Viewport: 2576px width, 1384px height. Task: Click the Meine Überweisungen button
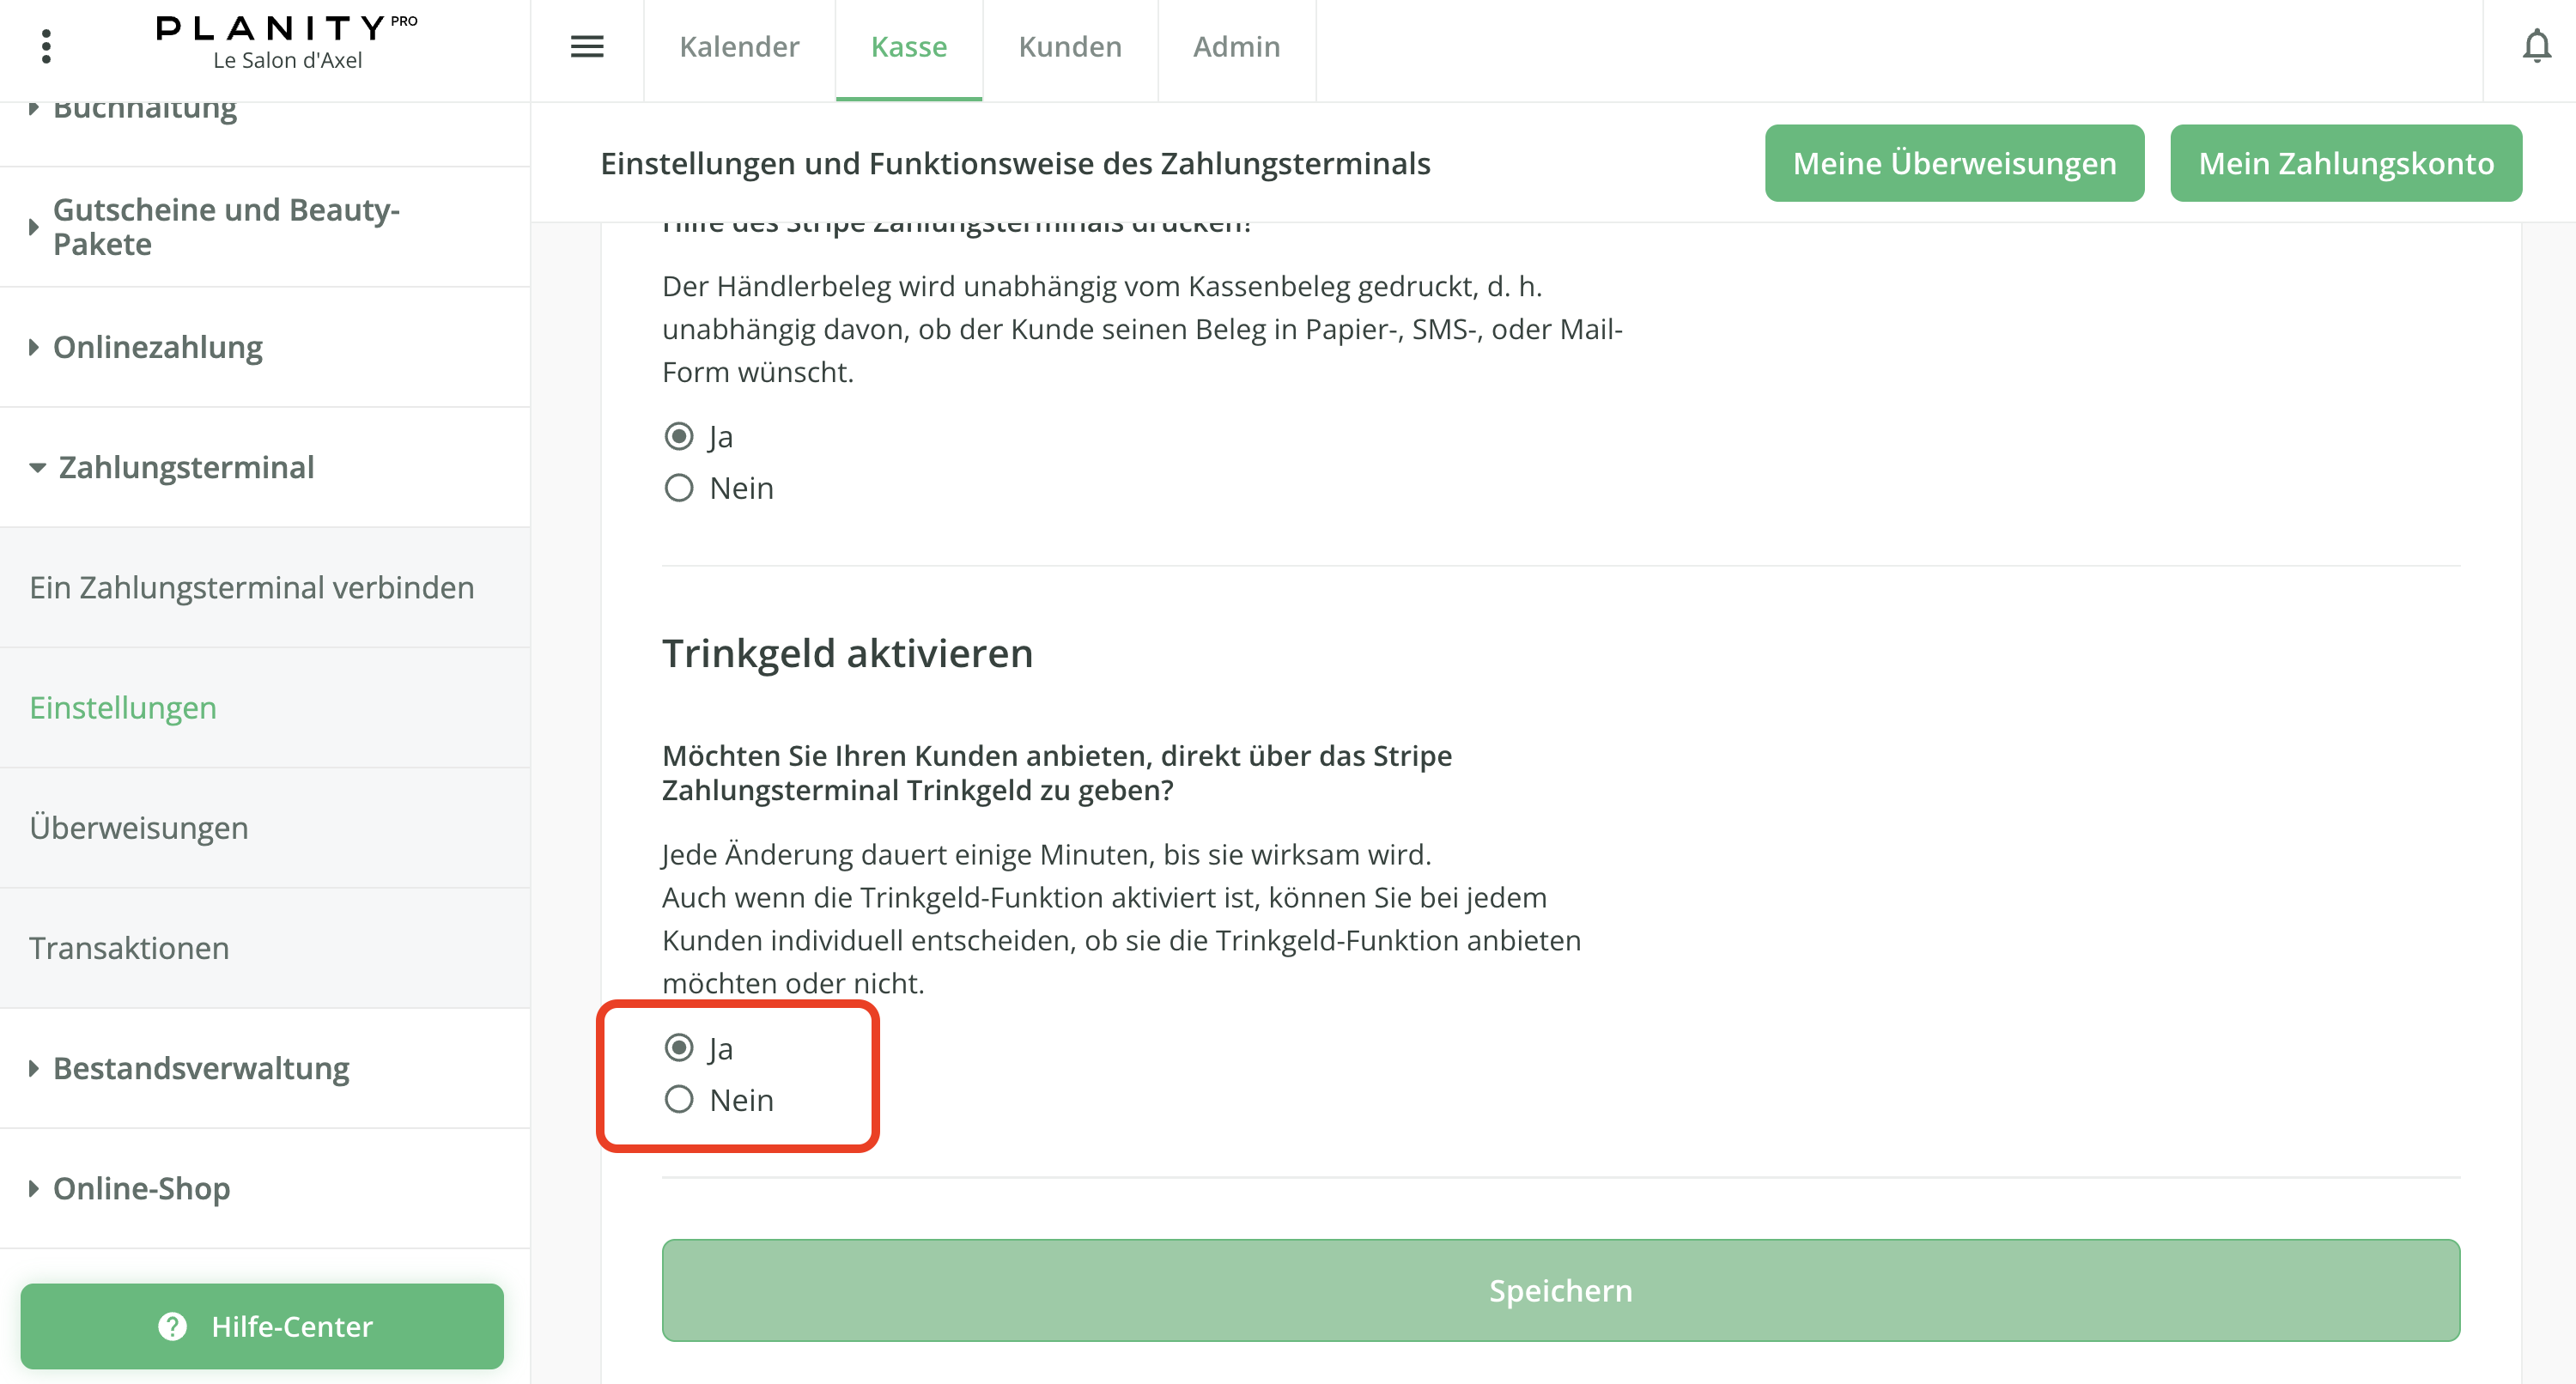(1954, 163)
